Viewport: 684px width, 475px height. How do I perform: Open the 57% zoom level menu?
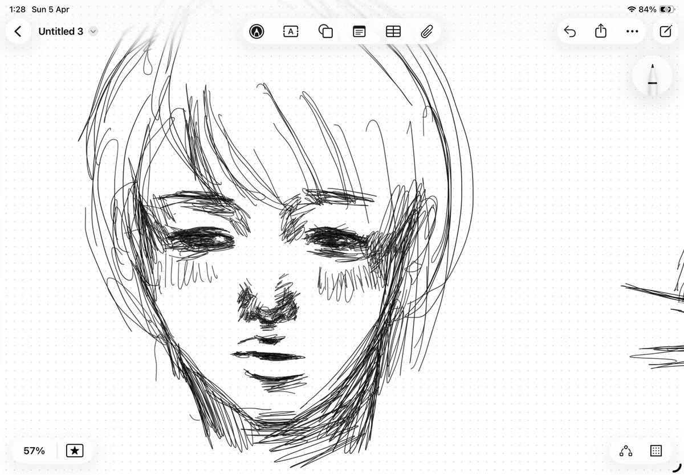[x=34, y=451]
